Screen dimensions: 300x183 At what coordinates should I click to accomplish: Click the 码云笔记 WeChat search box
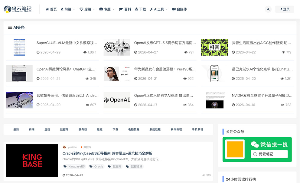pyautogui.click(x=269, y=154)
